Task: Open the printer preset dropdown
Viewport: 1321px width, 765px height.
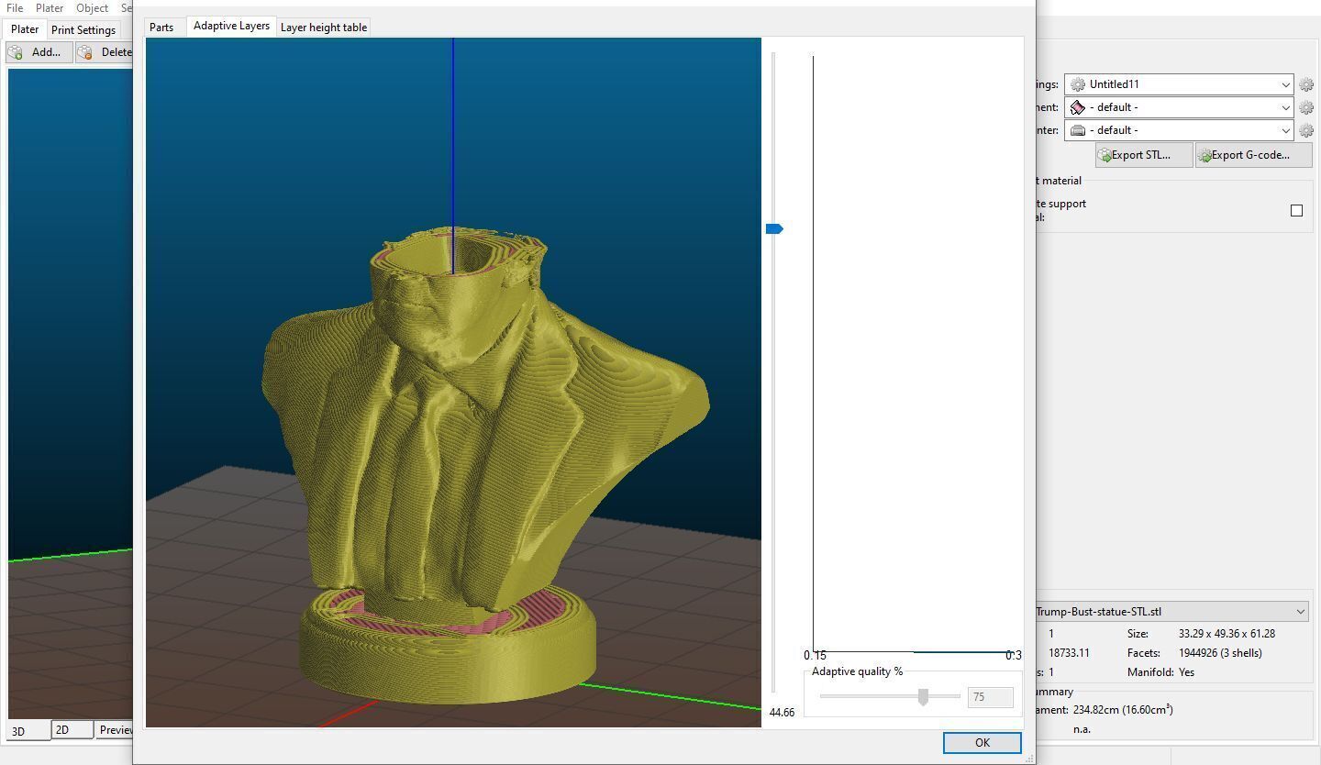Action: coord(1179,130)
